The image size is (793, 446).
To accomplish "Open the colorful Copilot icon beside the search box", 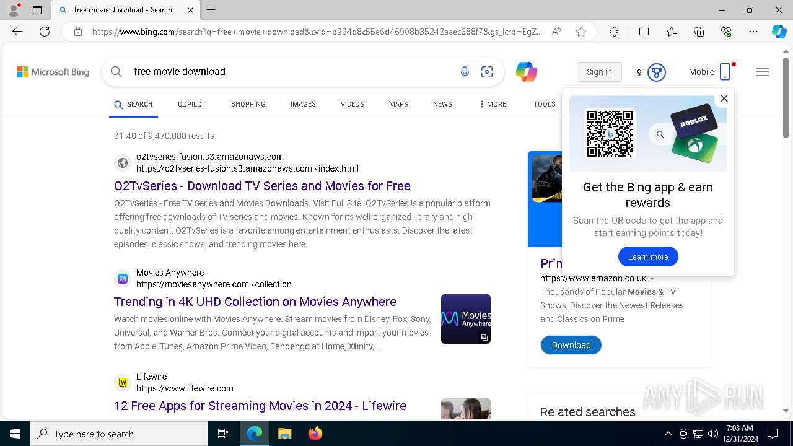I will pos(527,72).
